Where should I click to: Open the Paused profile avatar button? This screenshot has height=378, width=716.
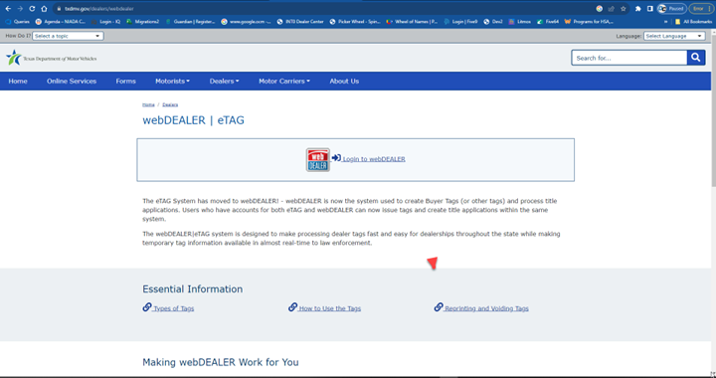pos(671,9)
